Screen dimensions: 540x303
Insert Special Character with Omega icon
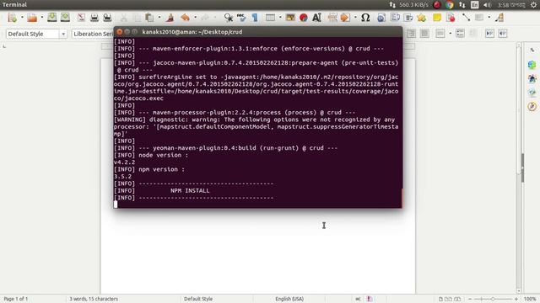365,17
